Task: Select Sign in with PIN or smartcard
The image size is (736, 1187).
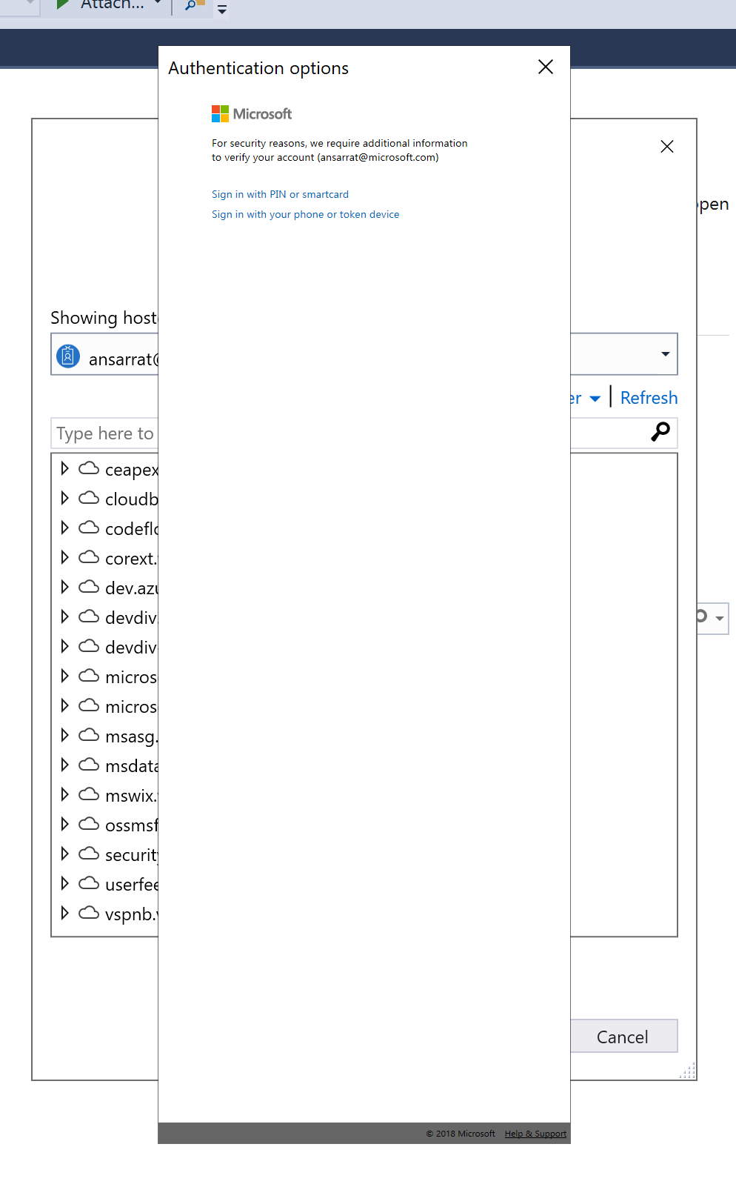Action: (x=280, y=194)
